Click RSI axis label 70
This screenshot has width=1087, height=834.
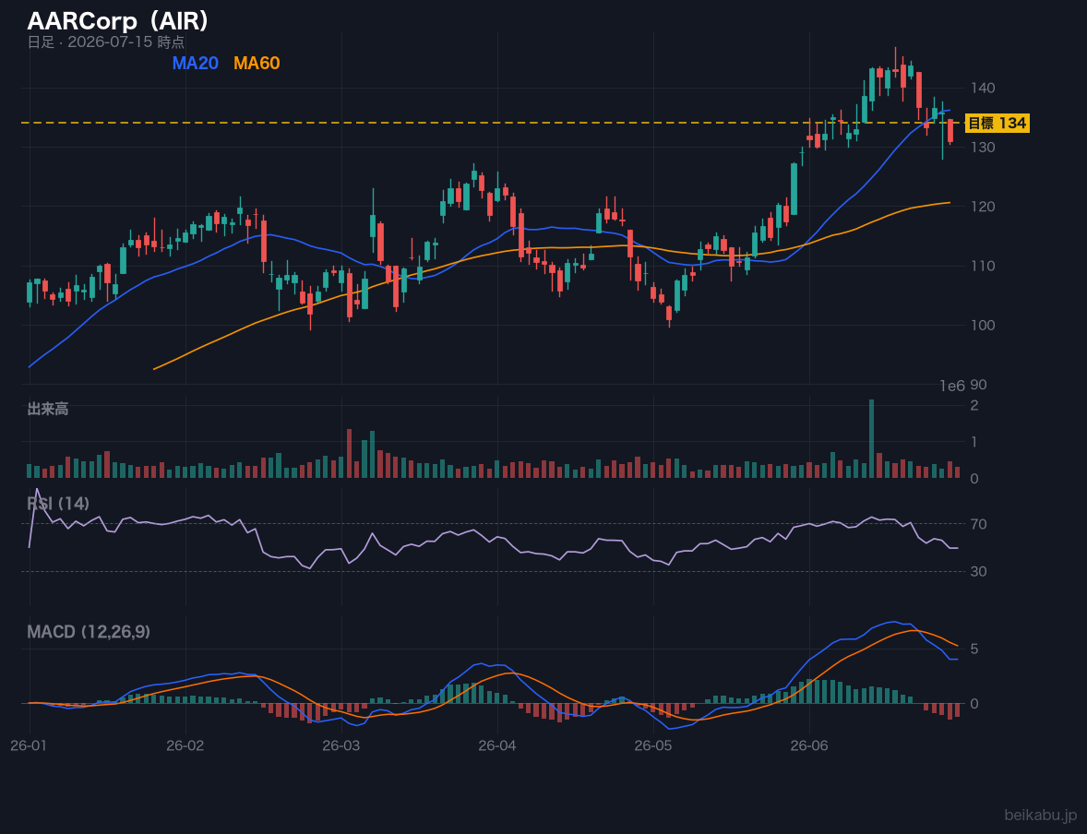click(x=979, y=524)
